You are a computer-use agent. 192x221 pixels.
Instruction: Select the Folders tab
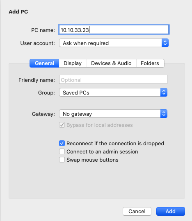pos(150,63)
